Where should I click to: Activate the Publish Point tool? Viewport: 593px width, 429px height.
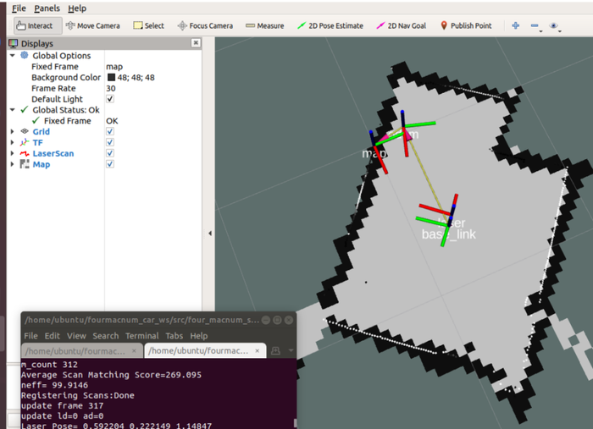466,25
